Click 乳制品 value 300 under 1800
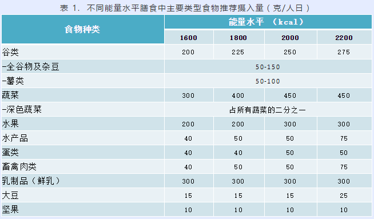374x219 pixels. (x=238, y=181)
